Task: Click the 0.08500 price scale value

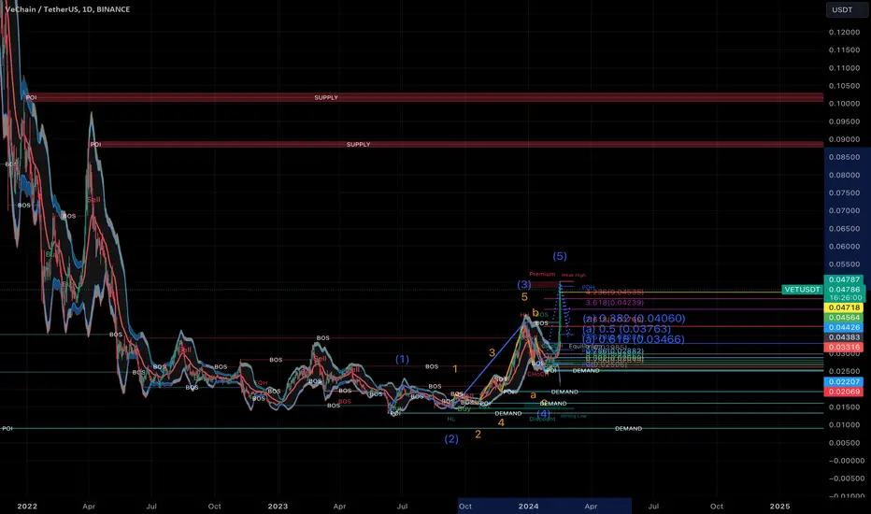Action: pos(844,157)
